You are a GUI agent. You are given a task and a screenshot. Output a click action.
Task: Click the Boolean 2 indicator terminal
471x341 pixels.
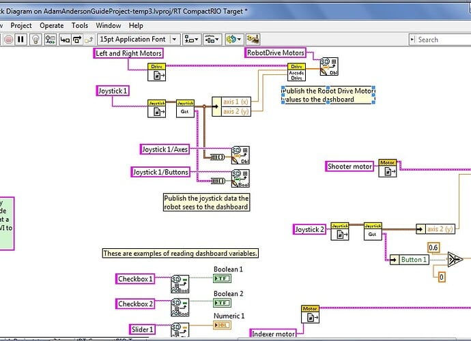[x=222, y=303]
